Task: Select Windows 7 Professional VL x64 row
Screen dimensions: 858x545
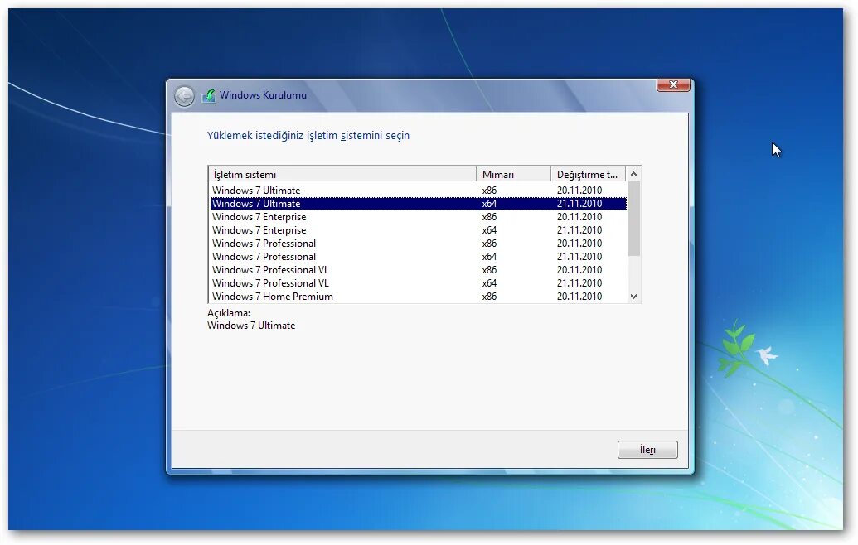Action: click(418, 283)
